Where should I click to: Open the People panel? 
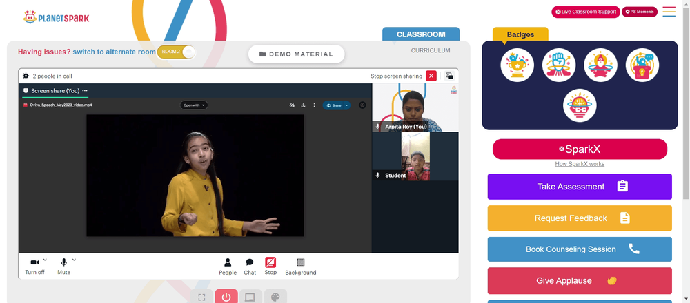(x=228, y=267)
